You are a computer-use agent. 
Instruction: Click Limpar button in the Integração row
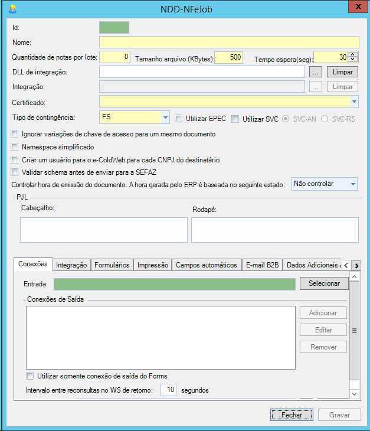(x=342, y=87)
